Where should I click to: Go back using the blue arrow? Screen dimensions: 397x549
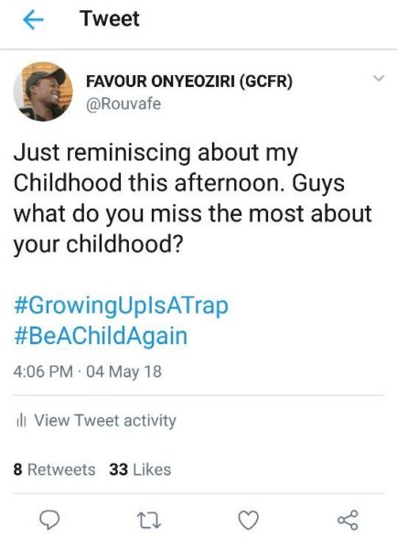click(33, 19)
